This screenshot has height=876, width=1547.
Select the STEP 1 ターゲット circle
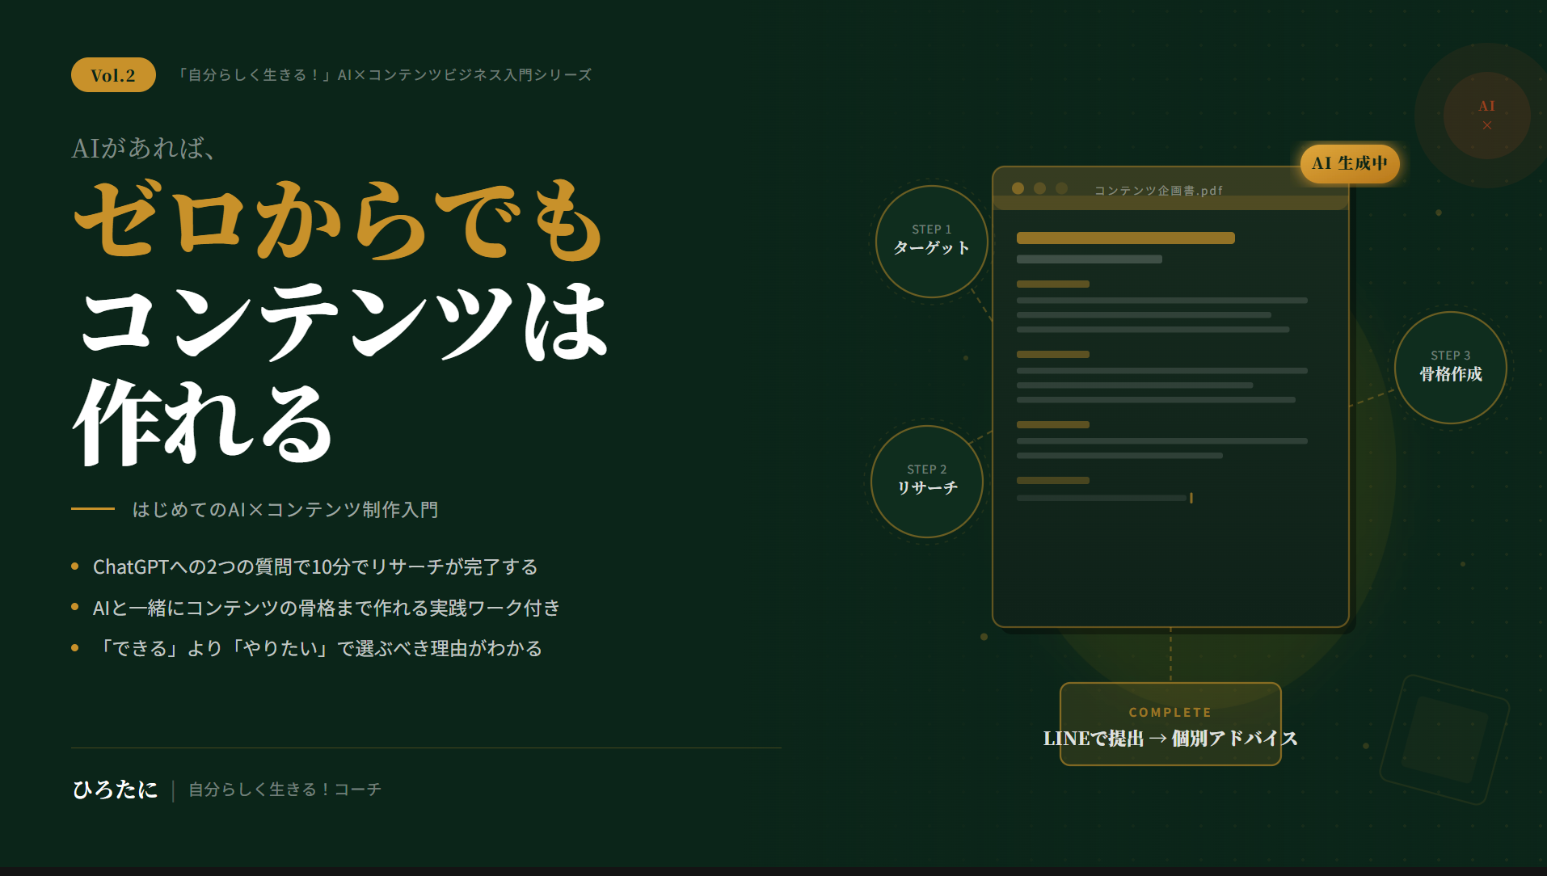[x=932, y=242]
